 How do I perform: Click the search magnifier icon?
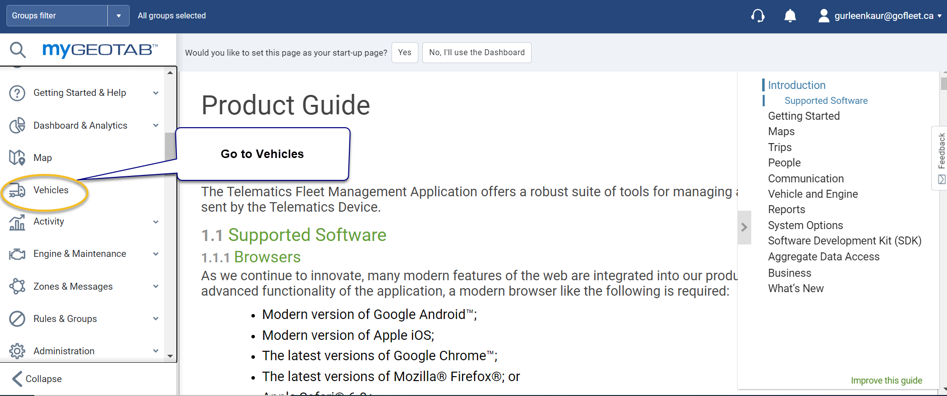tap(17, 50)
